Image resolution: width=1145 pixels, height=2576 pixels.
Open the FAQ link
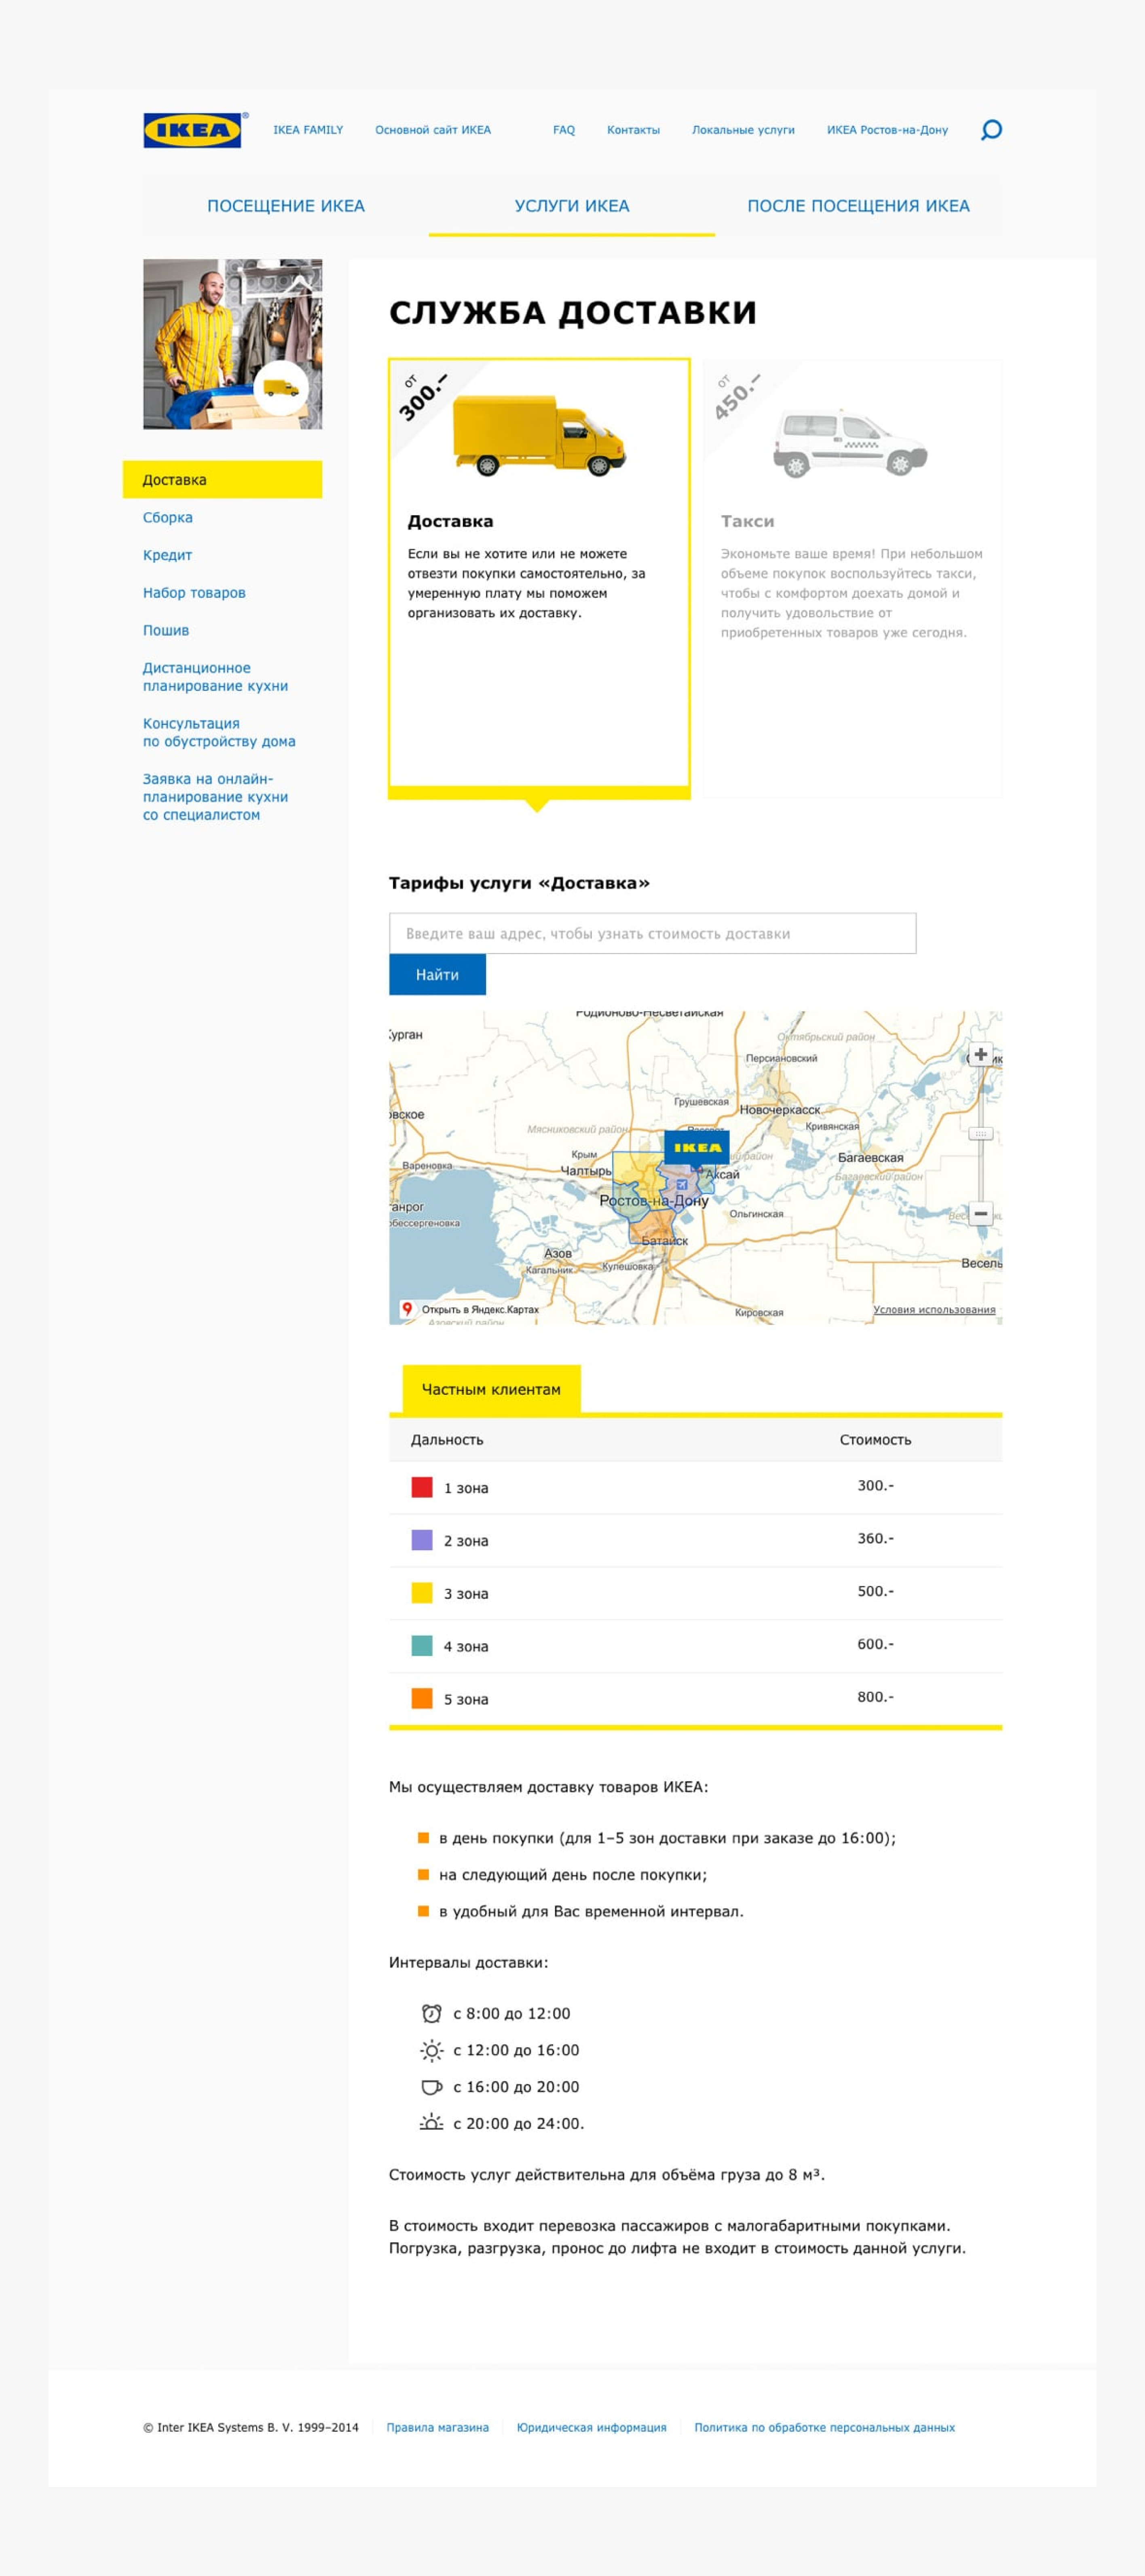(564, 130)
